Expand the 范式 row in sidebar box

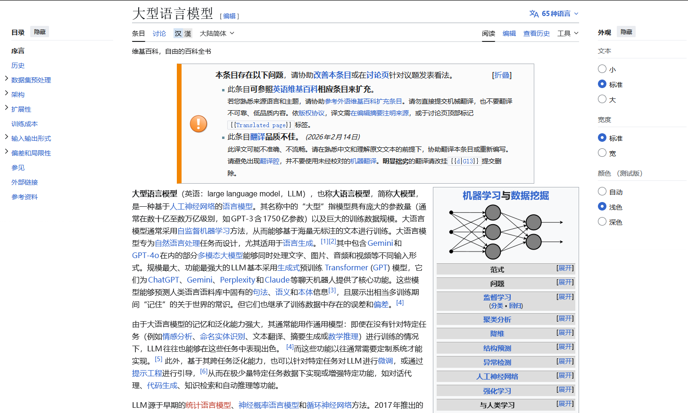click(x=565, y=268)
